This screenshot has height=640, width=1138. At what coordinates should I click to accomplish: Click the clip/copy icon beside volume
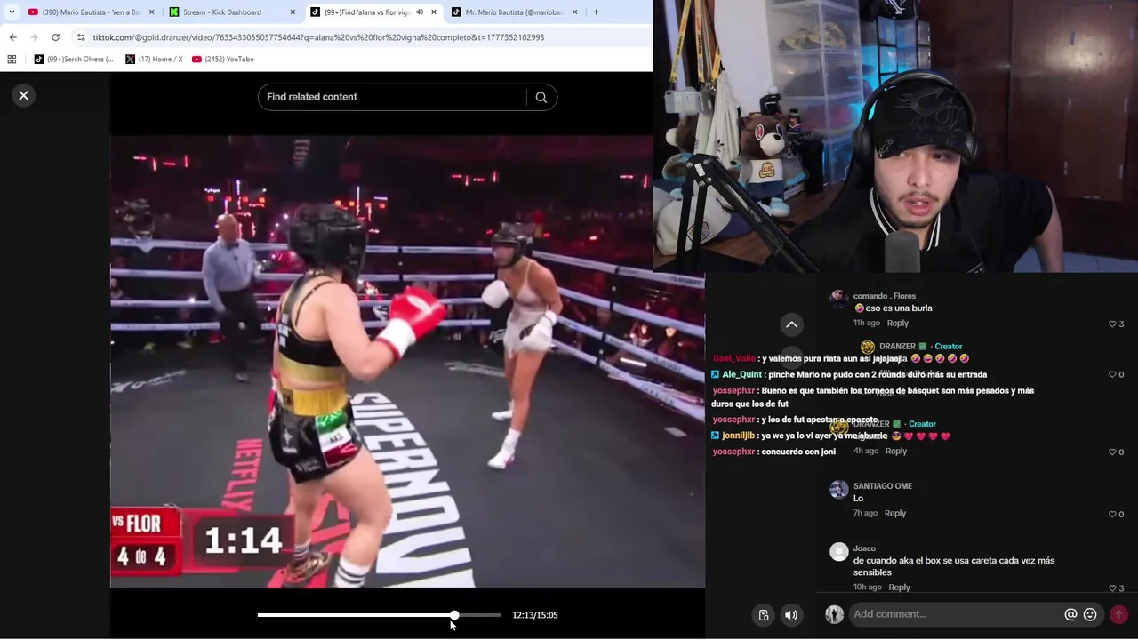764,615
